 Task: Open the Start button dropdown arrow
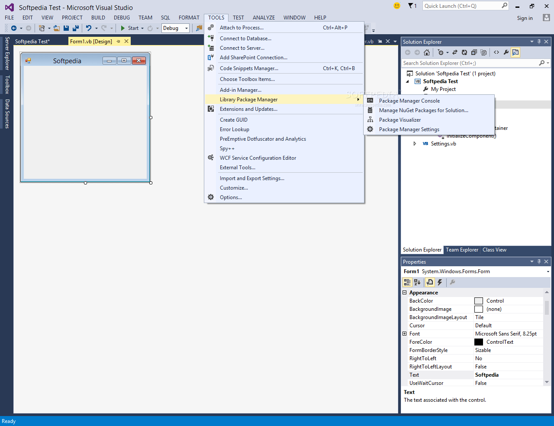tap(142, 28)
